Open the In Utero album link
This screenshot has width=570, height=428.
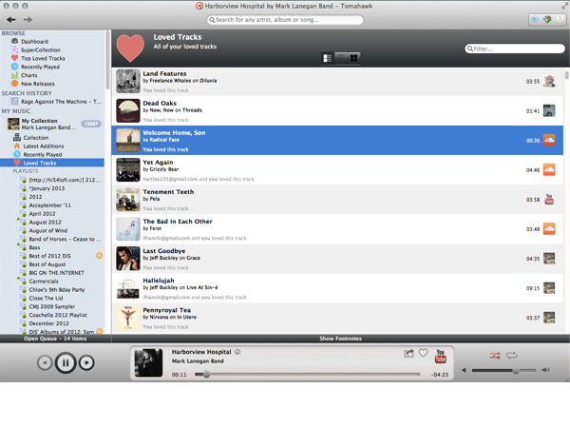click(x=187, y=317)
